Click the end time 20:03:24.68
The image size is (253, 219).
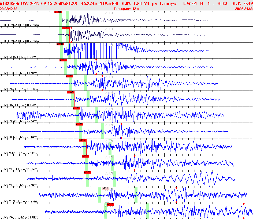[244, 9]
